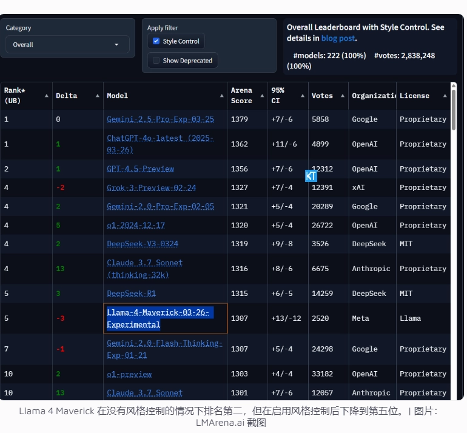Click the Organization column header
Image resolution: width=467 pixels, height=433 pixels.
[x=371, y=96]
